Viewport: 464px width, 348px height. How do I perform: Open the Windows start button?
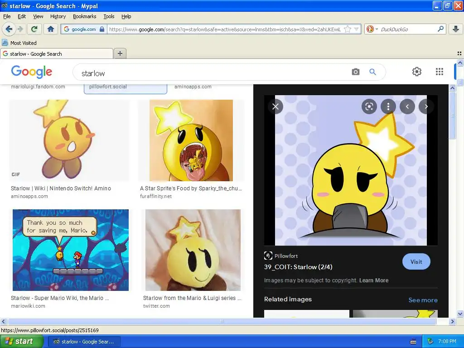(21, 342)
